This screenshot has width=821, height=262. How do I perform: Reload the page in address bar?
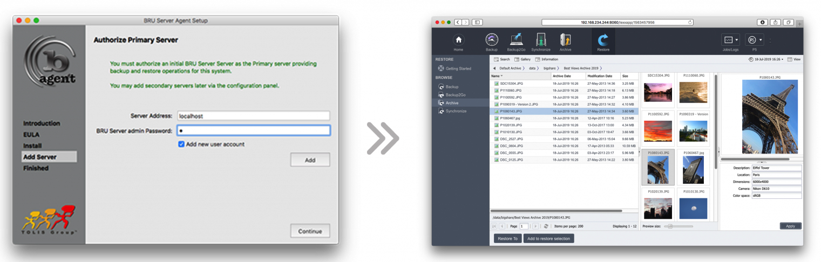(x=690, y=22)
